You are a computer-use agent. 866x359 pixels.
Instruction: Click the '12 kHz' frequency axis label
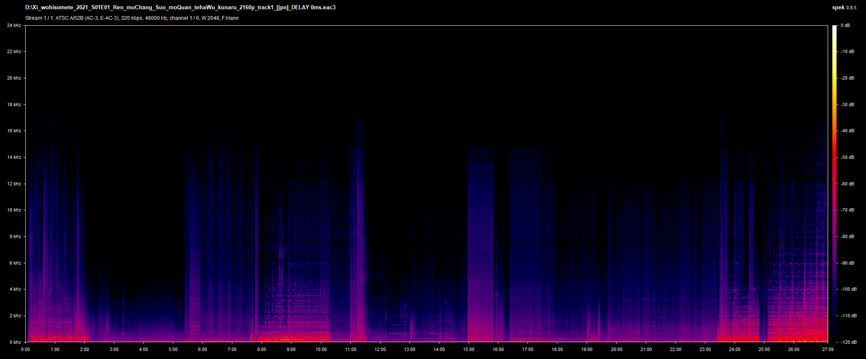[x=14, y=184]
